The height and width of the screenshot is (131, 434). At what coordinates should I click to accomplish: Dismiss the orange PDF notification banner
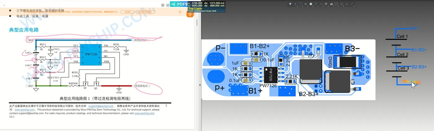[180, 12]
